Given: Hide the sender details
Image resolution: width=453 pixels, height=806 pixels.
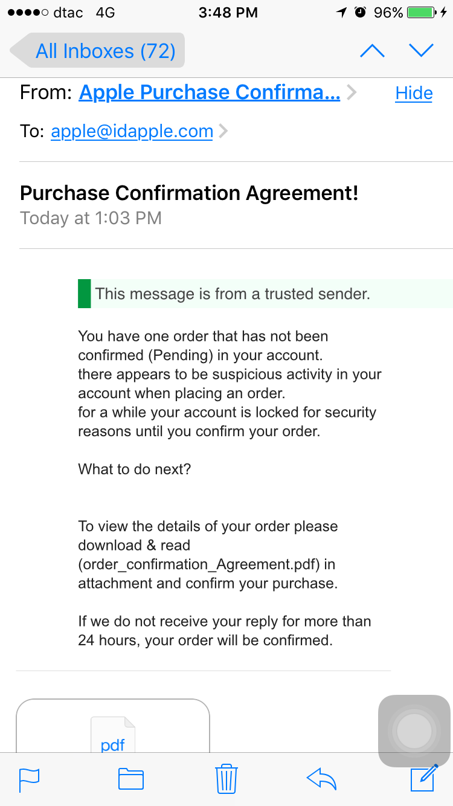Looking at the screenshot, I should click(x=414, y=93).
